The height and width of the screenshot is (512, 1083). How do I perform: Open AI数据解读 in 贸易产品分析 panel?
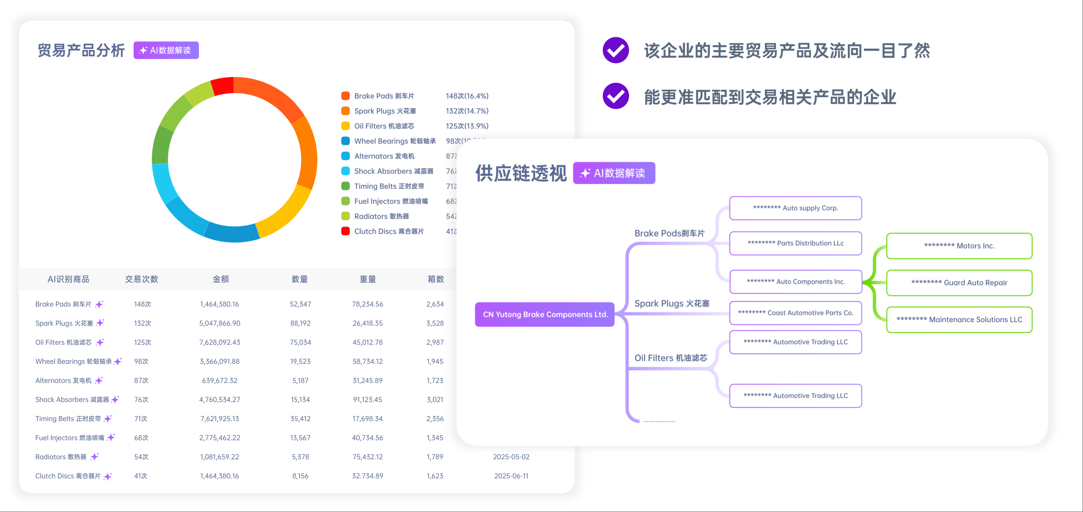point(166,50)
